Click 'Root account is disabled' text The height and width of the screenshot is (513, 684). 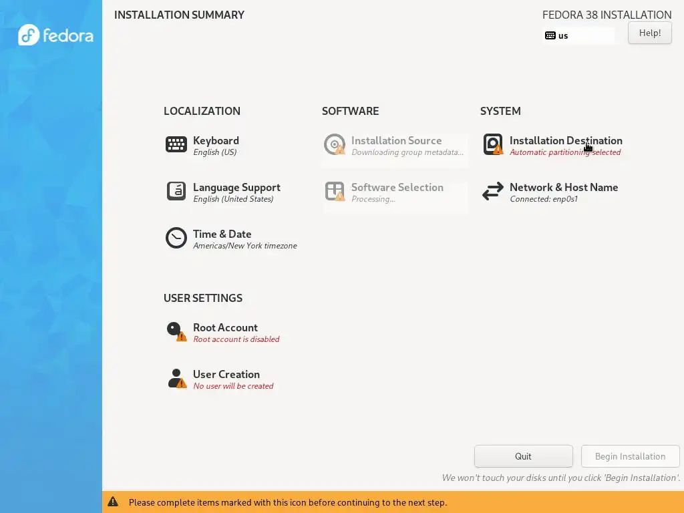236,339
